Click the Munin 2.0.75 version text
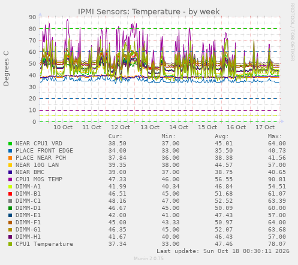The height and width of the screenshot is (265, 298). (149, 258)
